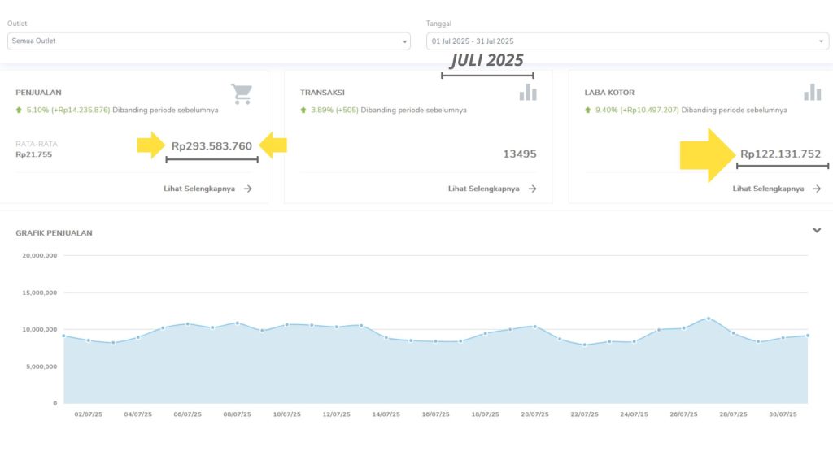Click the RATA-RATA label

click(37, 144)
